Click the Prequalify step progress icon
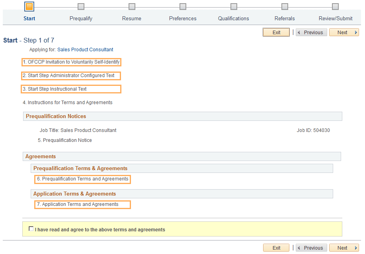Image resolution: width=365 pixels, height=254 pixels. click(x=81, y=6)
